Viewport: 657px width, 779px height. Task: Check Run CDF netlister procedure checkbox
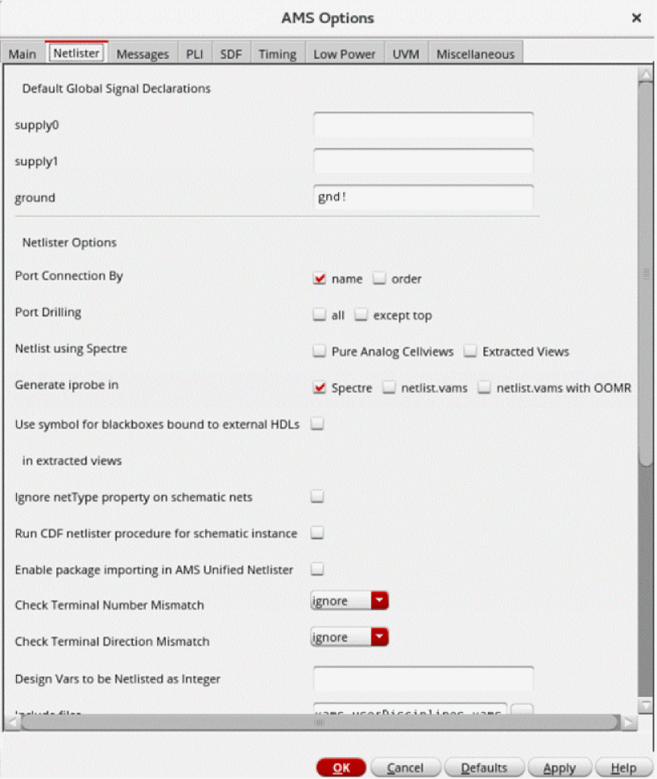(317, 533)
